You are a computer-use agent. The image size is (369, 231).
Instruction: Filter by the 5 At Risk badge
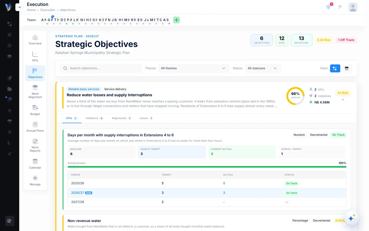tap(324, 40)
